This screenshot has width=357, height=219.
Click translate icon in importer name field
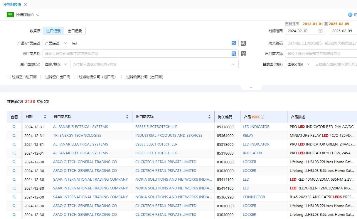[234, 54]
